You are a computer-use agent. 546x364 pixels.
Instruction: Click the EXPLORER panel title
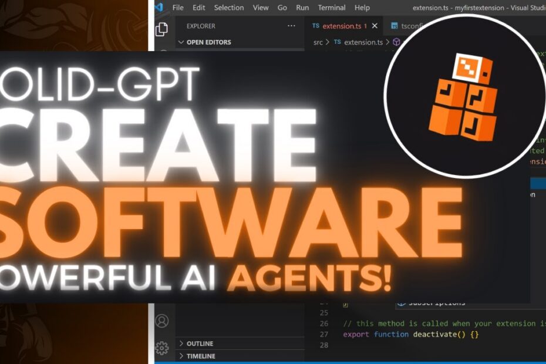(201, 26)
